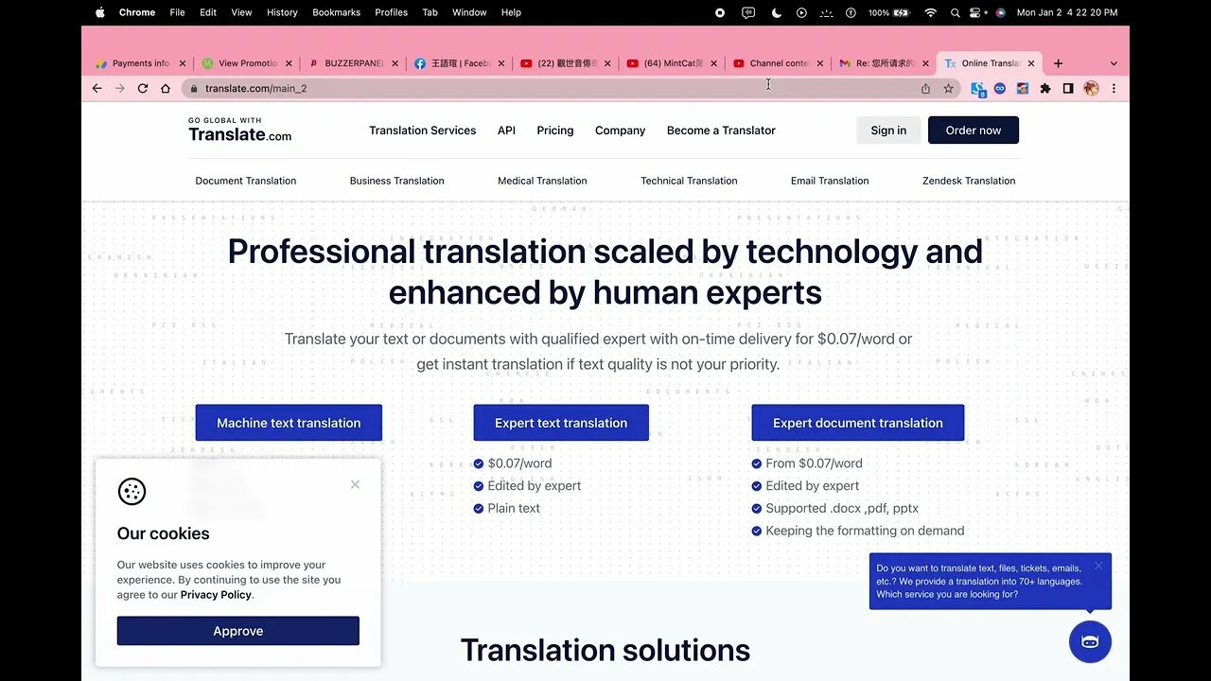Dismiss the blue chat prompt tooltip

(1098, 566)
